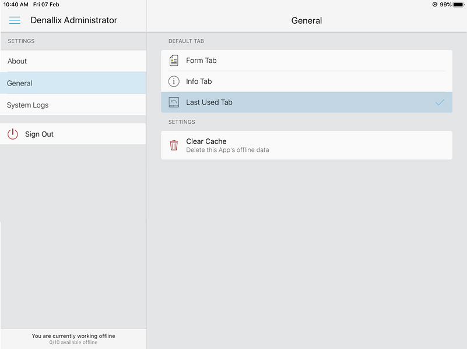Open the About settings page
Screen dimensions: 467x349
click(73, 61)
